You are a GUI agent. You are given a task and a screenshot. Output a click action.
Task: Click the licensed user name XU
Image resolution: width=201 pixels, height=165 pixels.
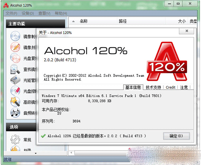tap(59, 113)
